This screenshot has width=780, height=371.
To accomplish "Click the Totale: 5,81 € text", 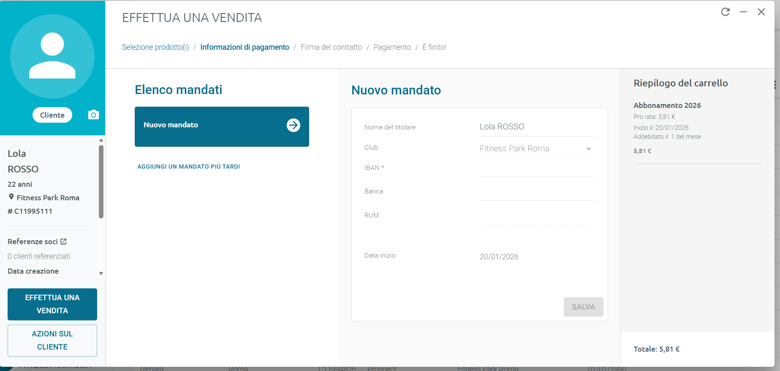I will (657, 349).
